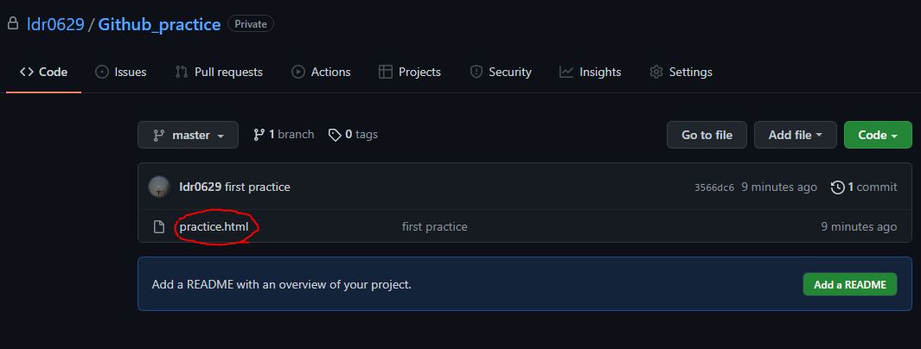View the 1 branch link
The height and width of the screenshot is (349, 921).
click(x=284, y=134)
